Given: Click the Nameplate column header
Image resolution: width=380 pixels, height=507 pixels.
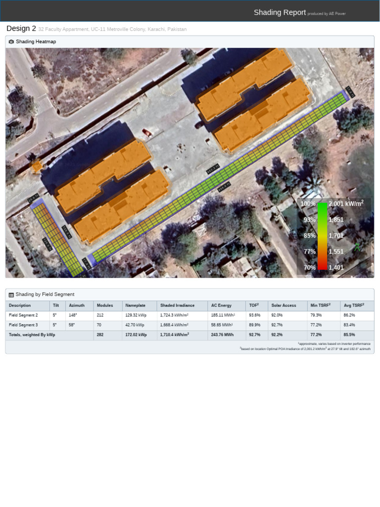Looking at the screenshot, I should point(136,305).
